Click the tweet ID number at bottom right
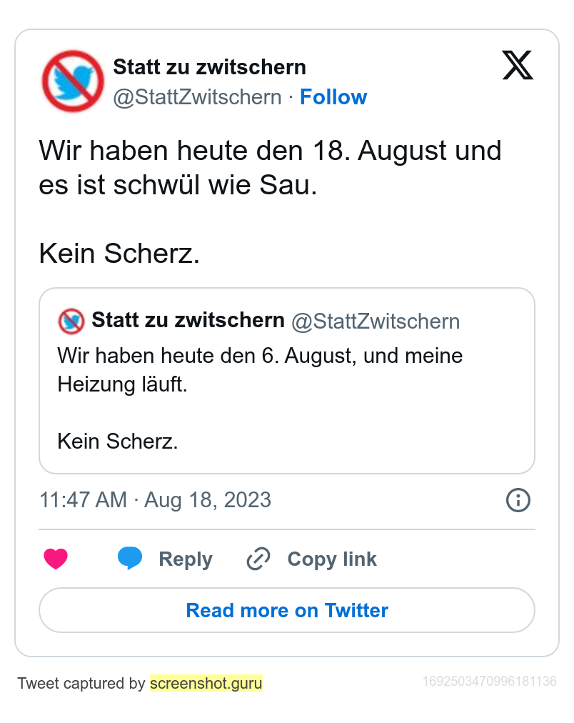This screenshot has height=723, width=574. pyautogui.click(x=489, y=682)
